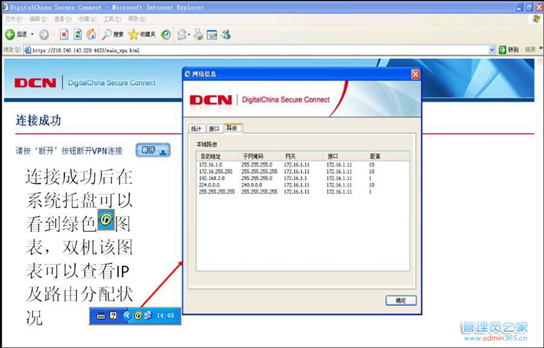This screenshot has height=348, width=544.
Task: Open the 工具 (Tools) menu
Action: (x=112, y=19)
